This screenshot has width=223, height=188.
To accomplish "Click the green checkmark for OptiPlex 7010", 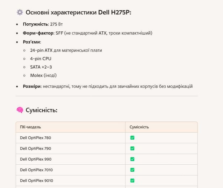I will pyautogui.click(x=132, y=170).
